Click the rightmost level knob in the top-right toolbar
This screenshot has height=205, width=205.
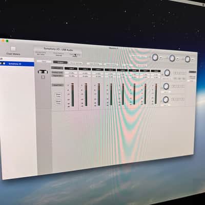point(188,59)
